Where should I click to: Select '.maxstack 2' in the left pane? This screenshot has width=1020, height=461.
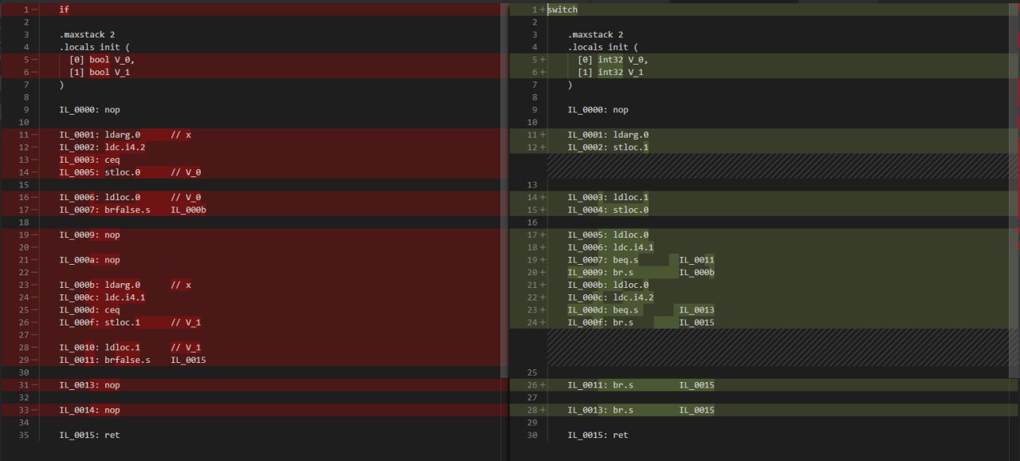coord(87,34)
